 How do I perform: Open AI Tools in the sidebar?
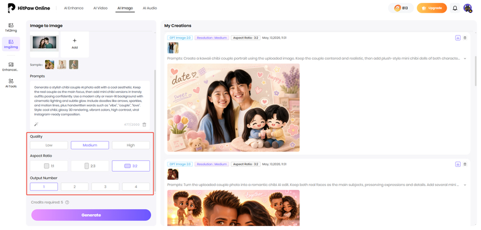pos(11,83)
